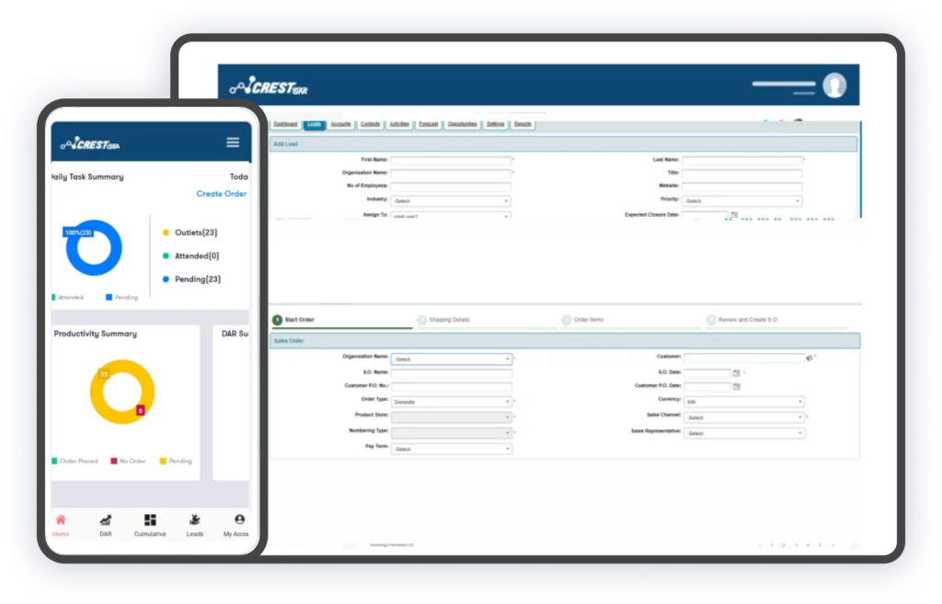
Task: Open the S.O. Date calendar picker
Action: 736,373
